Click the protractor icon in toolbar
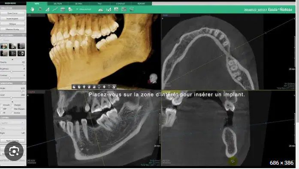The width and height of the screenshot is (299, 169). (101, 9)
